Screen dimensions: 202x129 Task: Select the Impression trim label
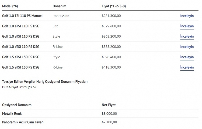point(61,16)
